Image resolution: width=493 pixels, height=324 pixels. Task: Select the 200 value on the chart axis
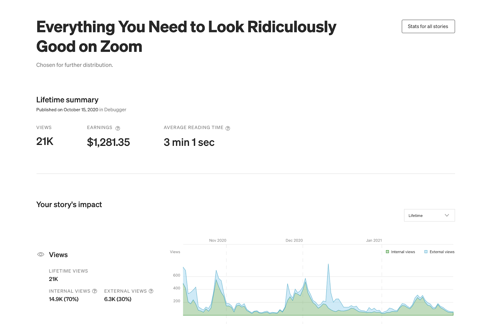coord(177,301)
